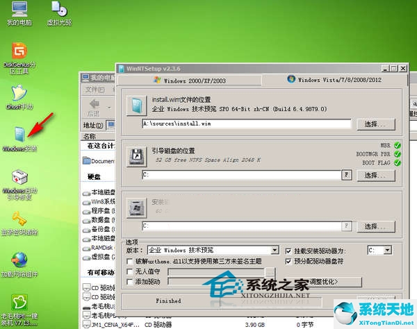Click 选择... for install.wim location
Image resolution: width=417 pixels, height=329 pixels.
click(x=375, y=124)
